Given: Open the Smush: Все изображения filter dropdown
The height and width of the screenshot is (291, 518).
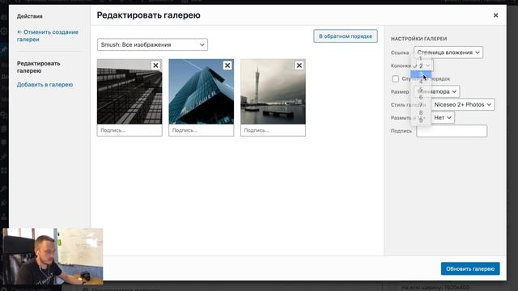Looking at the screenshot, I should 152,44.
